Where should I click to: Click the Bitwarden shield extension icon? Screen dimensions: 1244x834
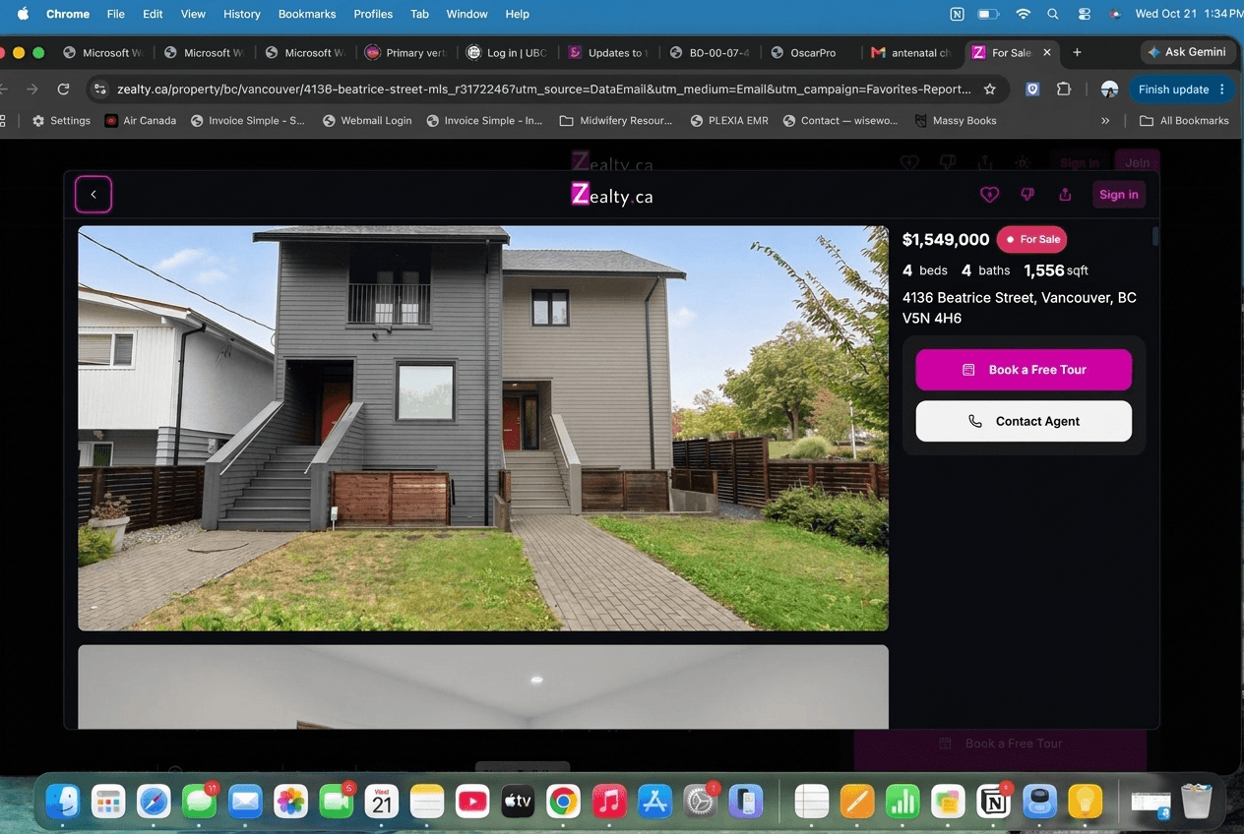[1032, 89]
